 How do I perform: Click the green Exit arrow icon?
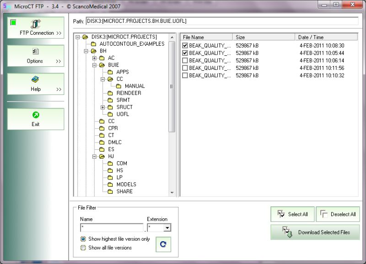pyautogui.click(x=36, y=115)
